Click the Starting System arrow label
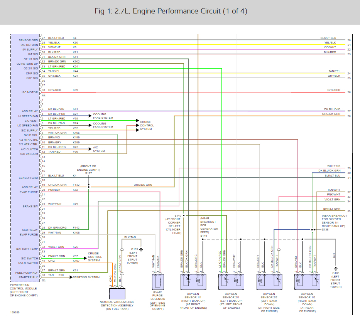360x323 pixels. tap(86, 278)
